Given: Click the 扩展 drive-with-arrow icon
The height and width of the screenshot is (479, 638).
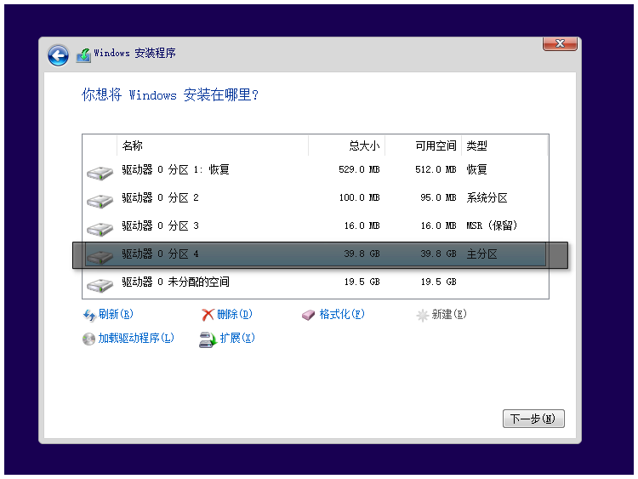Looking at the screenshot, I should tap(208, 339).
